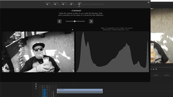Image resolution: width=173 pixels, height=97 pixels.
Task: Enable voice-over record on first audio track
Action: 54,92
